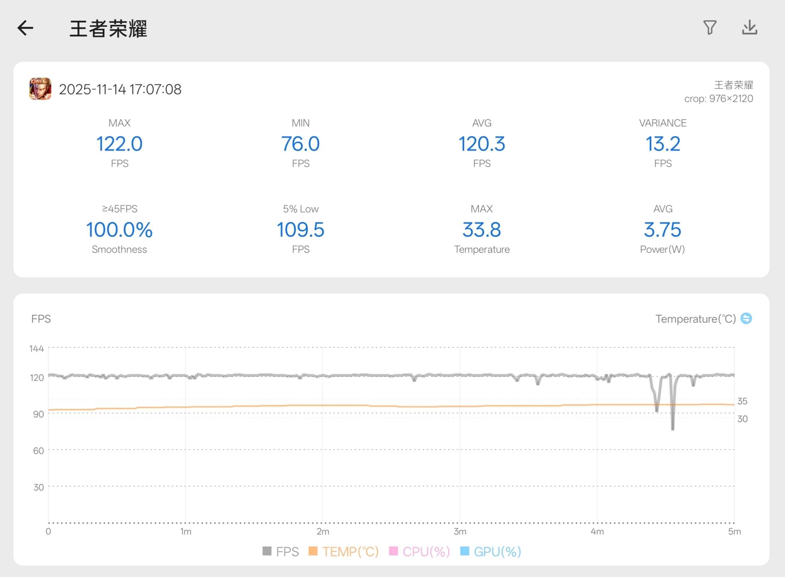Image resolution: width=785 pixels, height=577 pixels.
Task: Toggle the CPU(%) series in legend
Action: (426, 551)
